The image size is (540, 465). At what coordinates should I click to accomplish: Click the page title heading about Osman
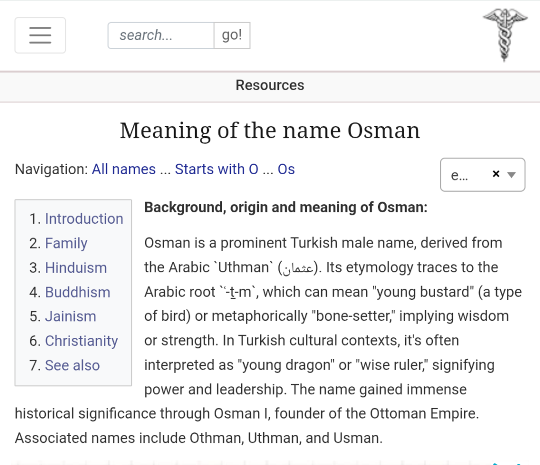[269, 130]
